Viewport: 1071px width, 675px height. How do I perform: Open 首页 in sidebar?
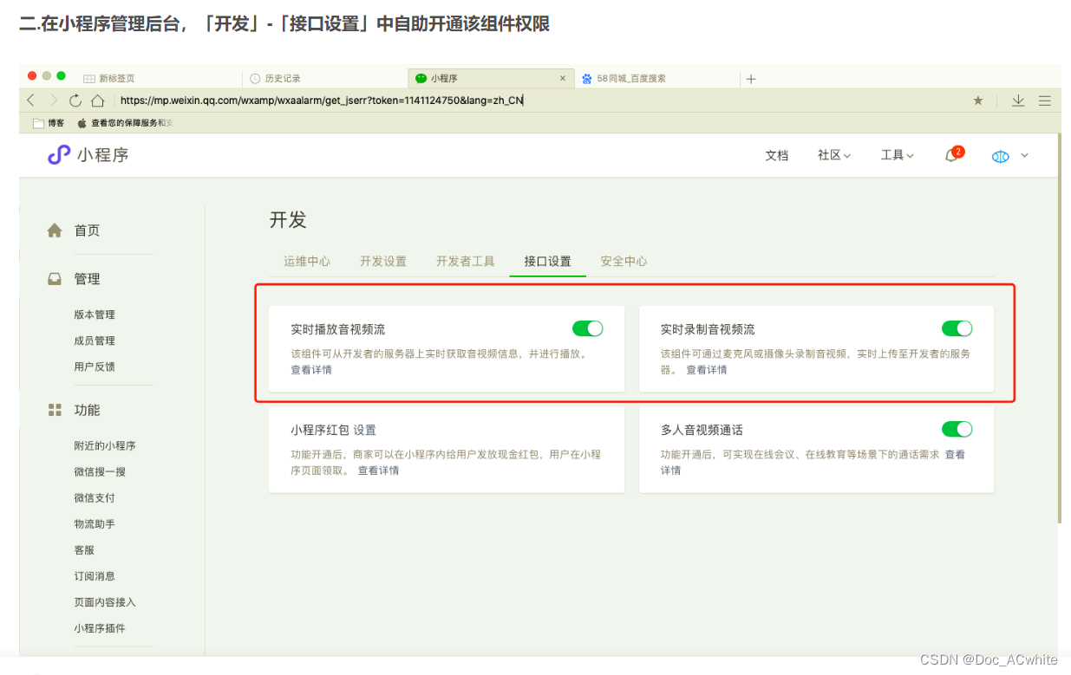[87, 230]
